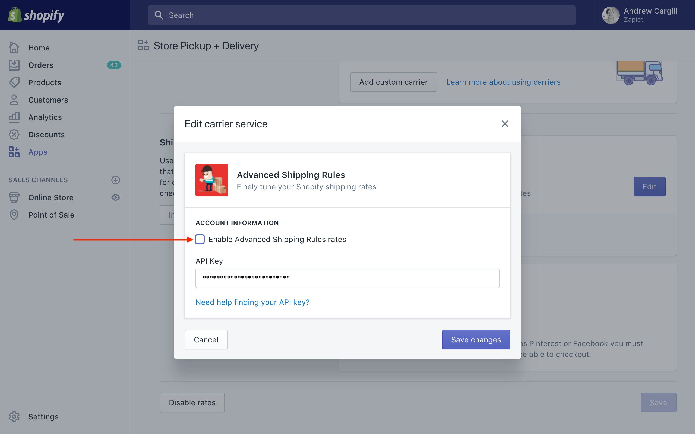695x434 pixels.
Task: Click the Search bar
Action: [x=361, y=15]
